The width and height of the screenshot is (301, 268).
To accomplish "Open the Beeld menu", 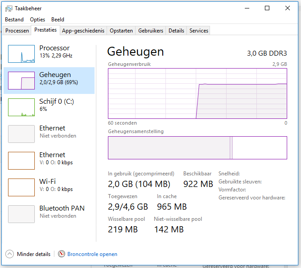I will 58,20.
